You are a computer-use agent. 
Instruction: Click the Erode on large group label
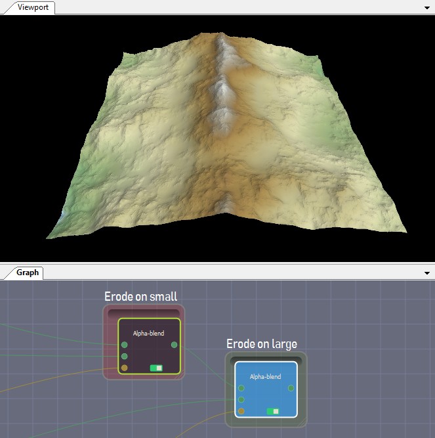click(262, 344)
